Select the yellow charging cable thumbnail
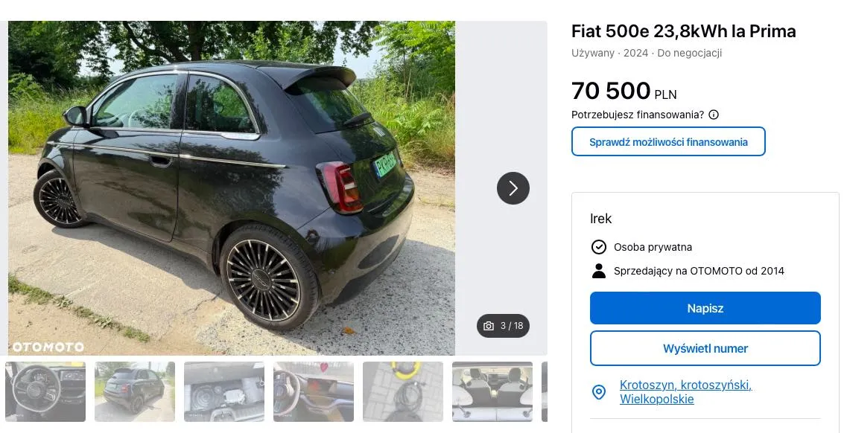This screenshot has height=433, width=847. pyautogui.click(x=403, y=392)
